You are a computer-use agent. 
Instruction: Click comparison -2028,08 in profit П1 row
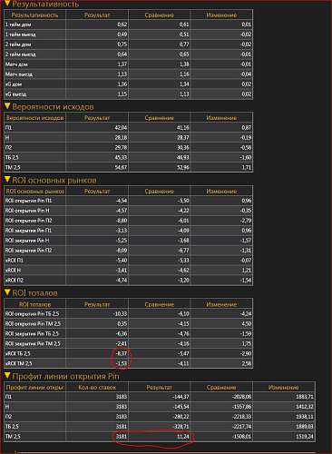point(242,397)
